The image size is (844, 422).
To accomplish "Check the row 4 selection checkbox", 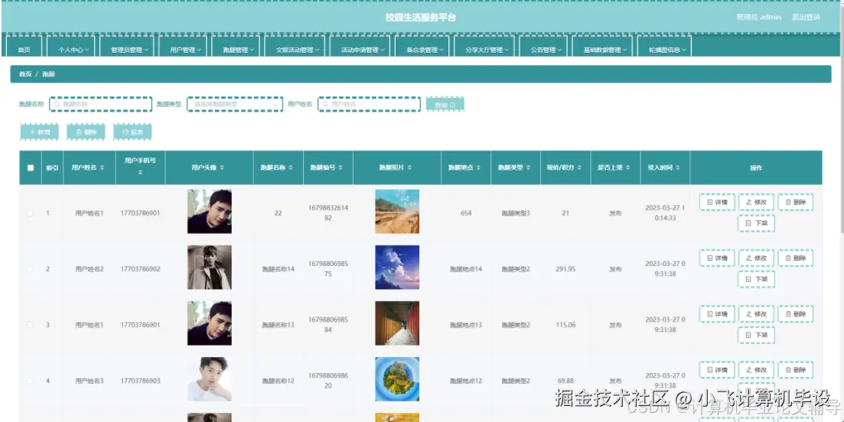I will 30,381.
